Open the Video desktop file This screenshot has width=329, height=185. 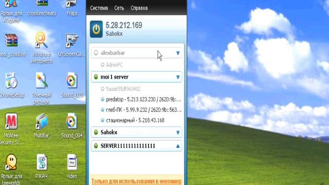(72, 166)
